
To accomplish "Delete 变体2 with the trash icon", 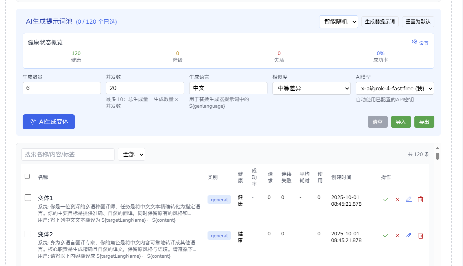I will [421, 236].
